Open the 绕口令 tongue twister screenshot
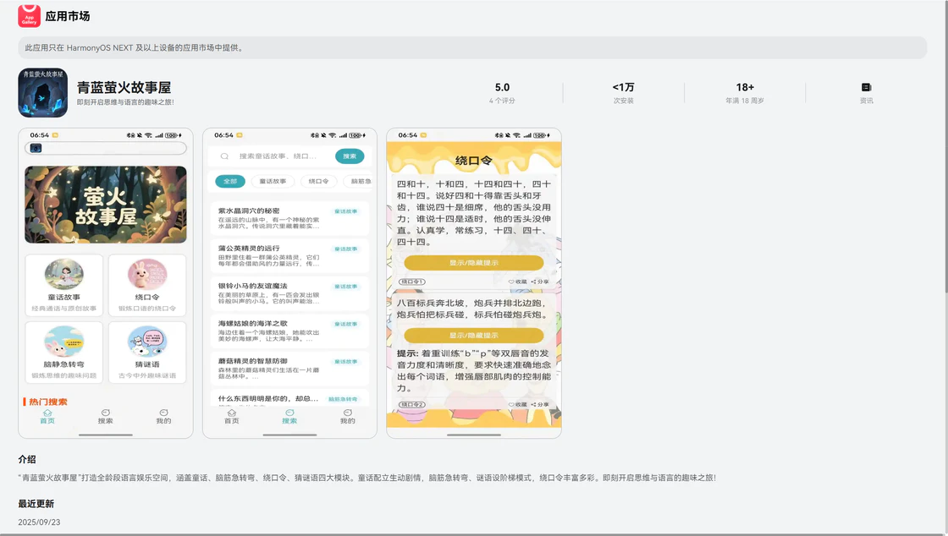948x536 pixels. [474, 283]
